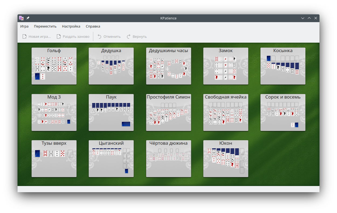This screenshot has height=213, width=337.
Task: Pick the Свободная ячейка game tile
Action: point(226,113)
